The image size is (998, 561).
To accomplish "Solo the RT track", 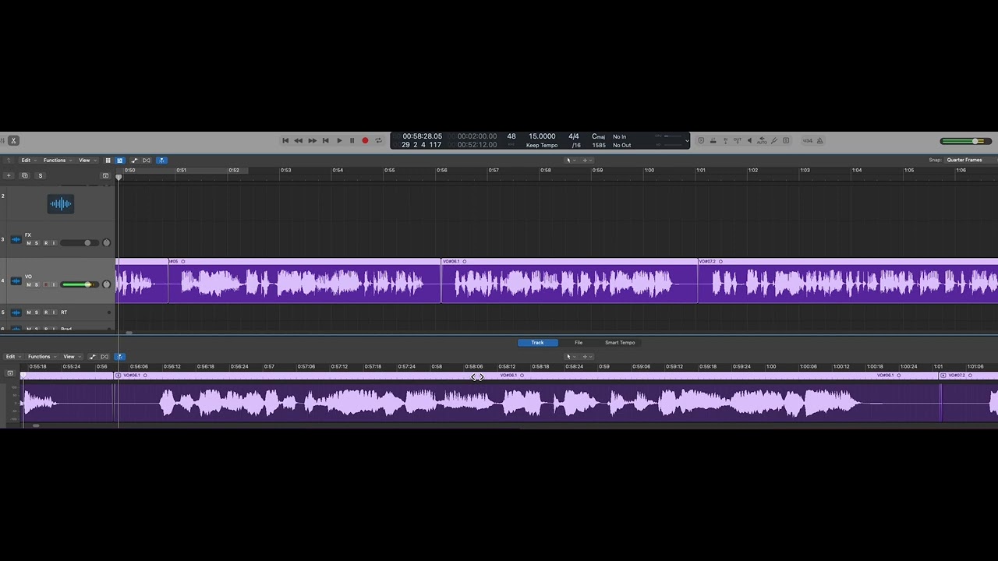I will (x=37, y=312).
